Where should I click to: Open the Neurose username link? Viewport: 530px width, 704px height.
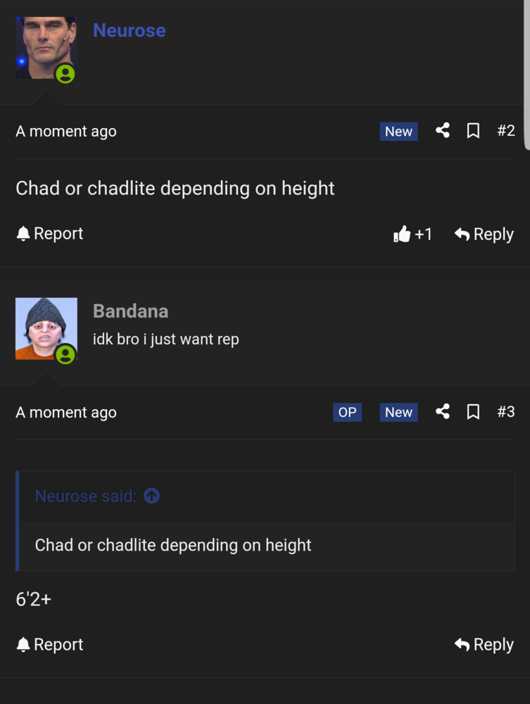click(x=130, y=30)
